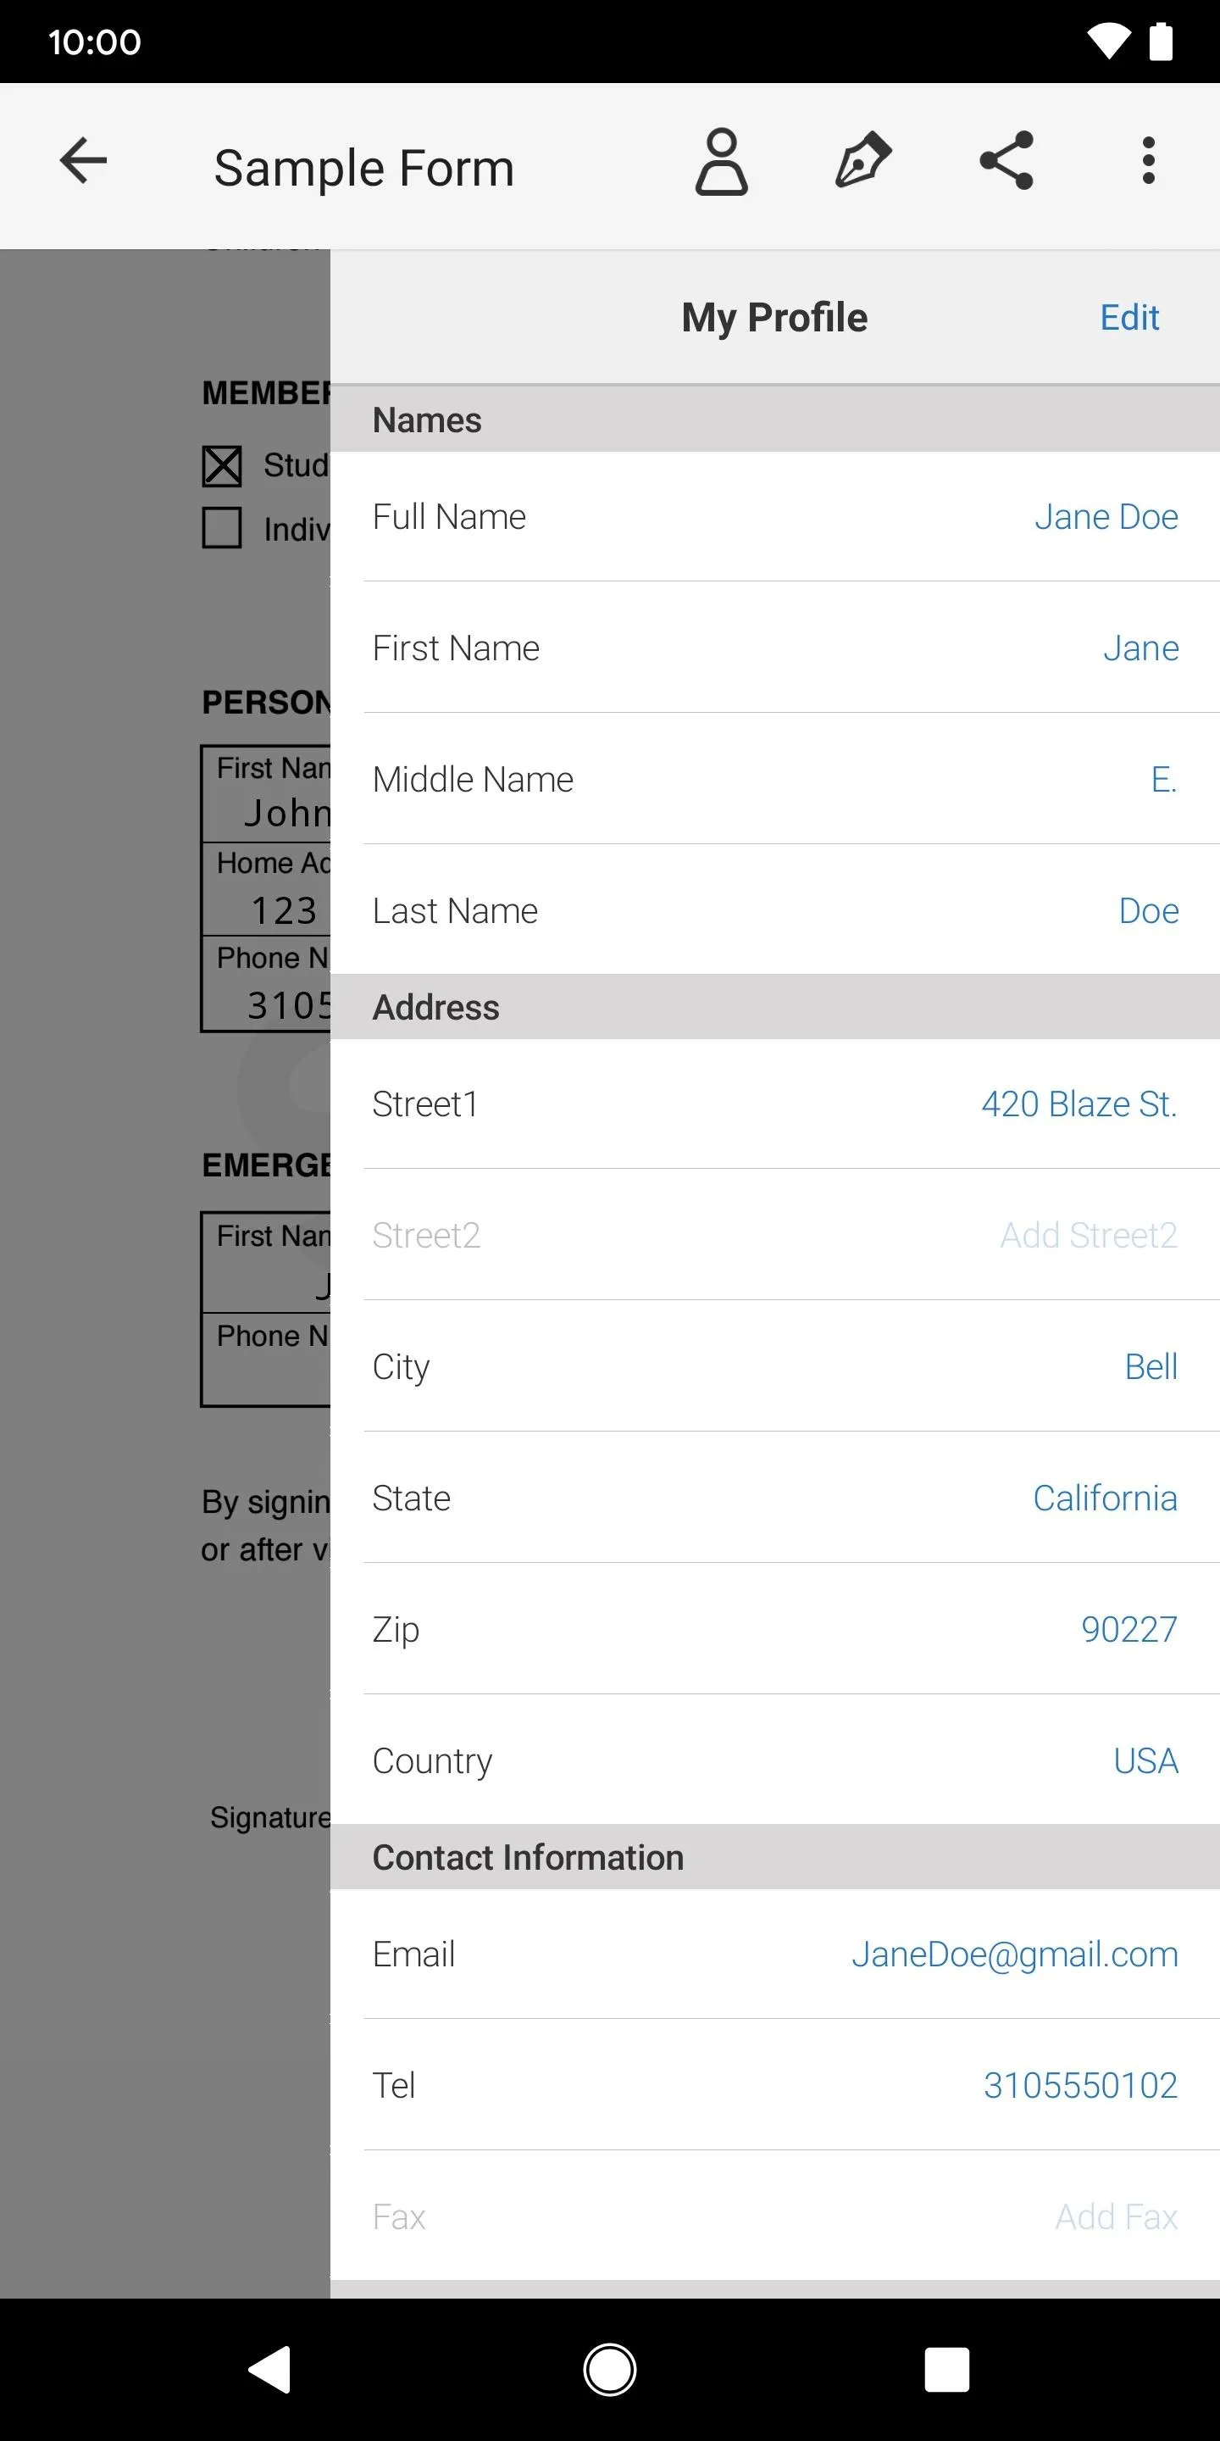Image resolution: width=1220 pixels, height=2441 pixels.
Task: Check the empty Individual checkbox
Action: tap(222, 528)
